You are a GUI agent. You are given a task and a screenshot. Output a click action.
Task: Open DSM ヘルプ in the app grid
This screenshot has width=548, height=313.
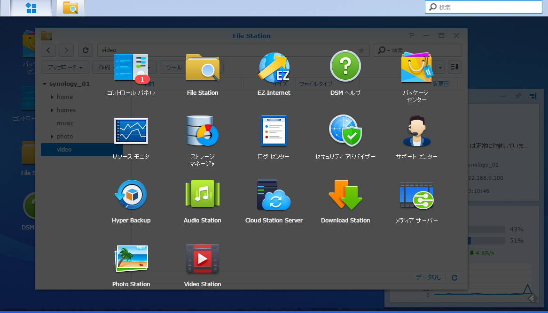coord(345,66)
